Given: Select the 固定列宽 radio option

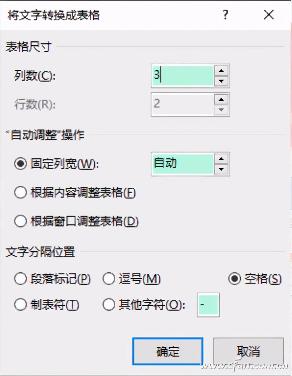Looking at the screenshot, I should (20, 164).
